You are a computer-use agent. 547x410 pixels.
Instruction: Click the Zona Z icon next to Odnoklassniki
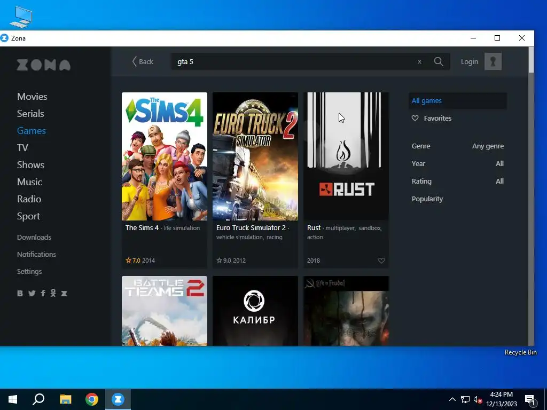64,293
